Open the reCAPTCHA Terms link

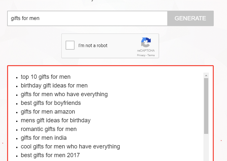(151, 55)
